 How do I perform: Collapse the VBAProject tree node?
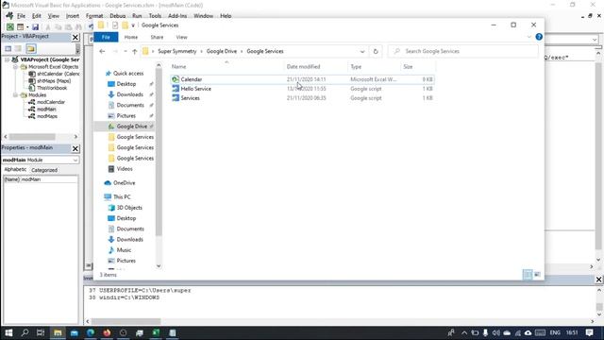point(7,59)
